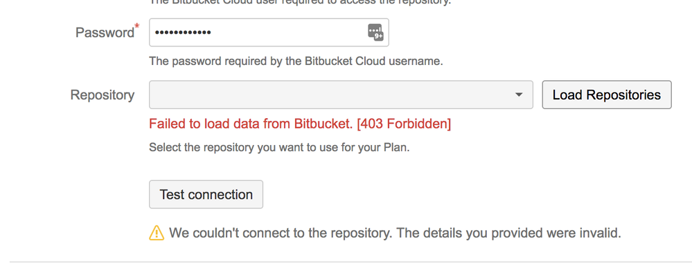Click the red Failed to load data error
Viewport: 692px width, 268px height.
pyautogui.click(x=300, y=124)
